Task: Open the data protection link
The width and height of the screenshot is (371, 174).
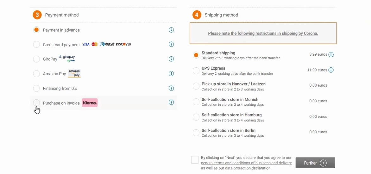Action: coord(238,168)
